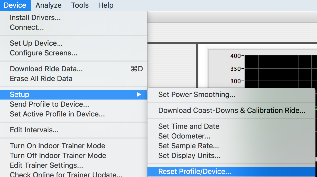Image resolution: width=317 pixels, height=177 pixels.
Task: Turn Off Indoor Trainer Mode
Action: [58, 155]
